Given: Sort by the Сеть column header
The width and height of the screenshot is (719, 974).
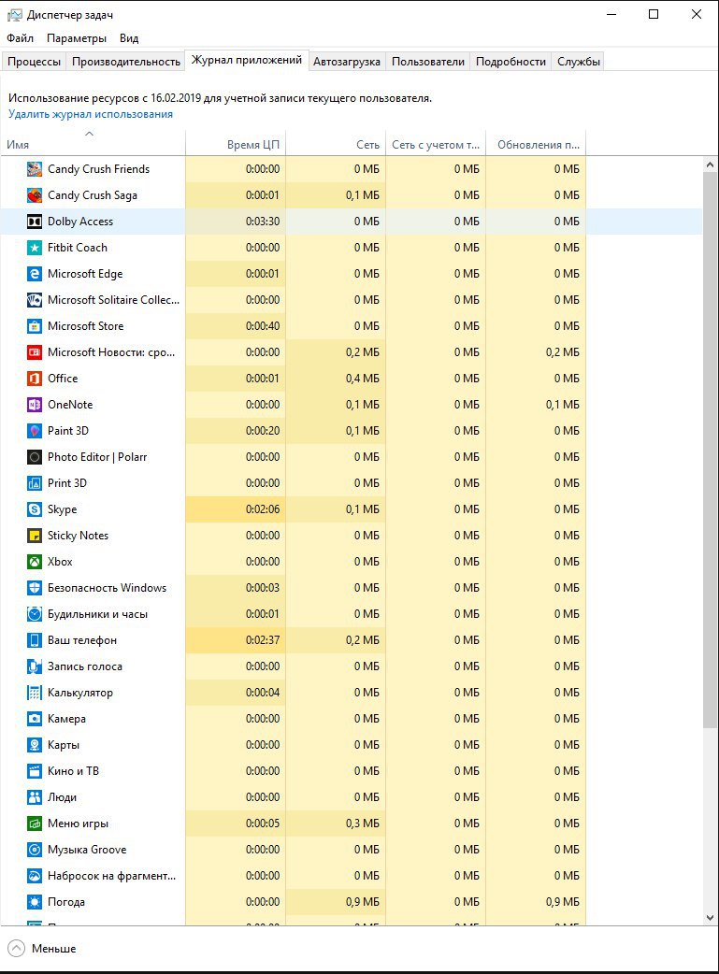Looking at the screenshot, I should click(x=336, y=144).
